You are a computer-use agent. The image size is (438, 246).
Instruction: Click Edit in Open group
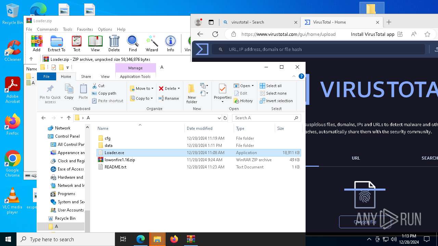coord(241,93)
